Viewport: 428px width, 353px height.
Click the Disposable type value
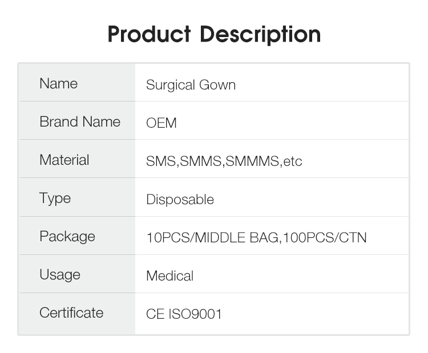click(180, 200)
